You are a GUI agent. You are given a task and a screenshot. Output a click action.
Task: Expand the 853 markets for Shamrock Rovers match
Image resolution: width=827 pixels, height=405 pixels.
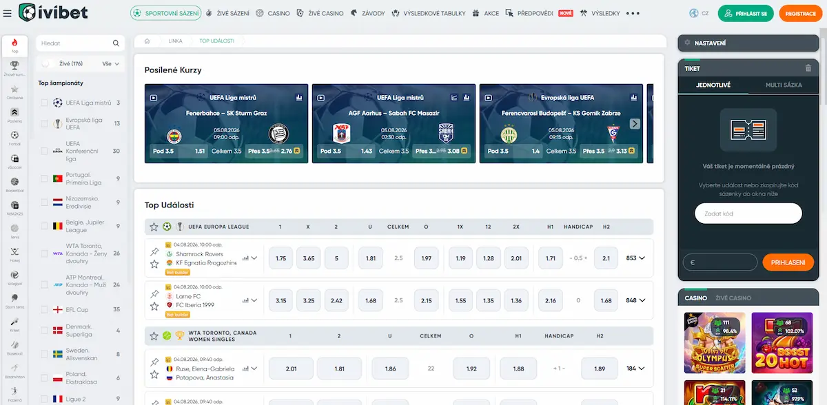[635, 258]
